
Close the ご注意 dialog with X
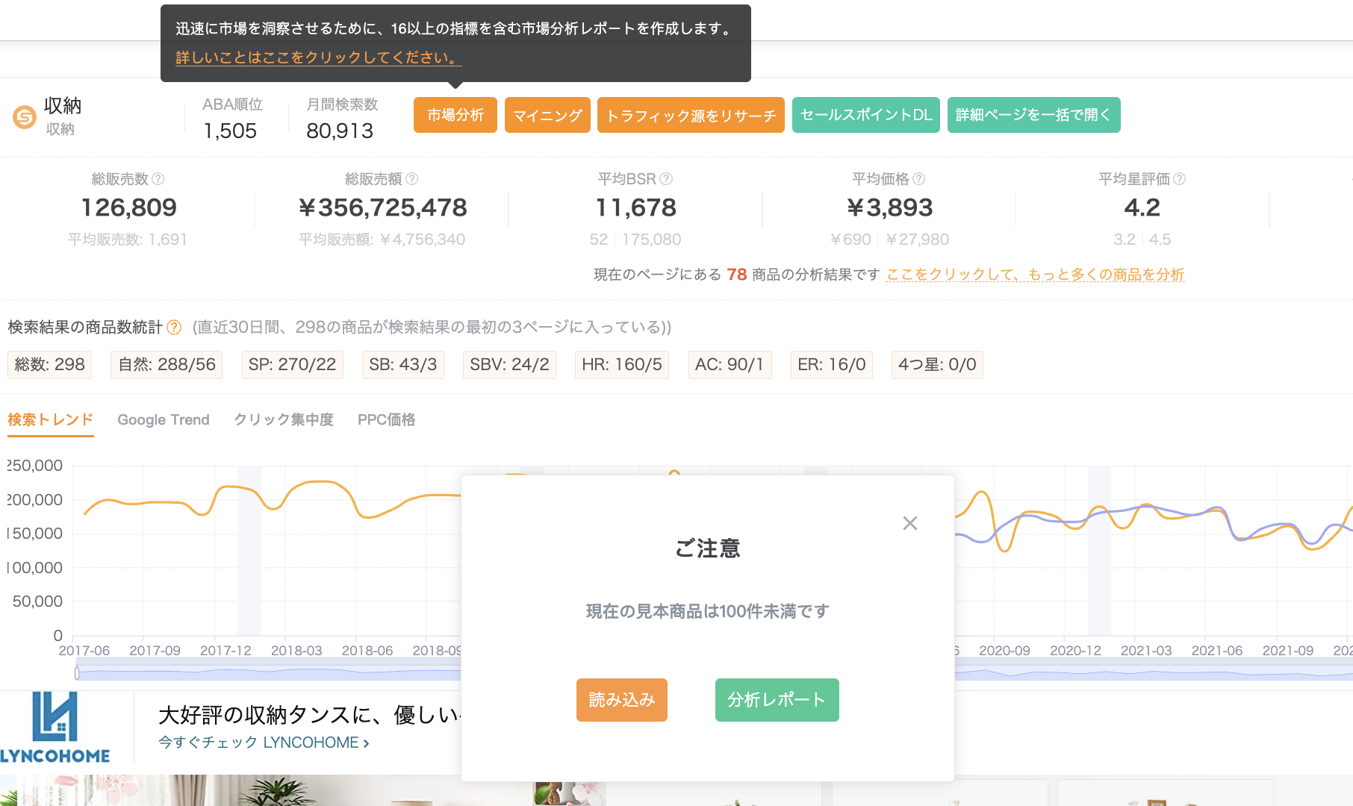[x=909, y=523]
